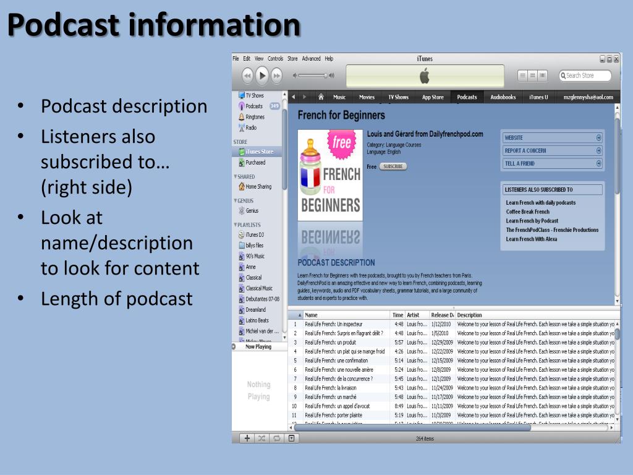Click the store forward arrow

[x=304, y=97]
